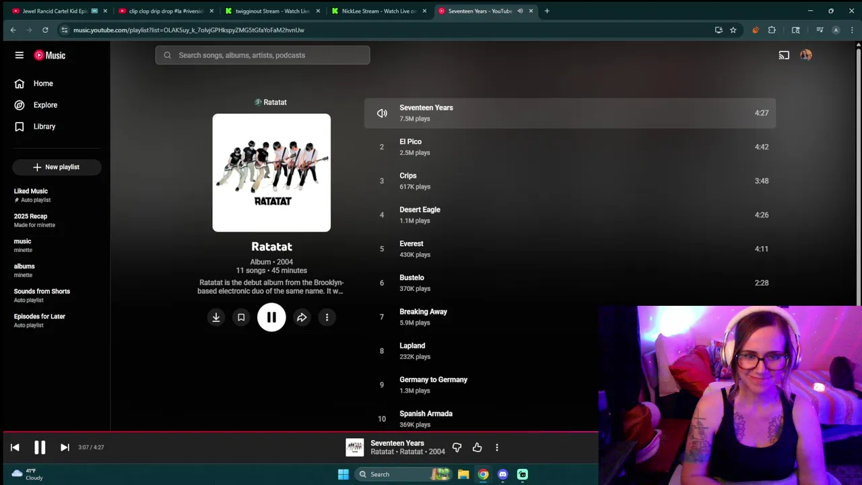This screenshot has height=485, width=862.
Task: Click speaker icon on Seventeen Years row
Action: point(382,113)
